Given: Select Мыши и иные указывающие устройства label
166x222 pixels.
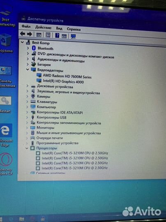Looking at the screenshot, I should click(x=69, y=133).
